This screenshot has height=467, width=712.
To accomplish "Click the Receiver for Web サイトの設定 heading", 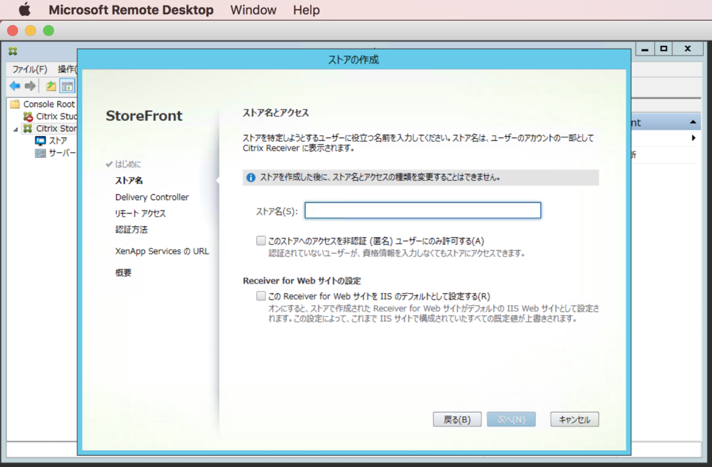I will pyautogui.click(x=302, y=281).
